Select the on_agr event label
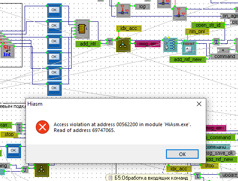The width and height of the screenshot is (238, 181). [x=229, y=16]
